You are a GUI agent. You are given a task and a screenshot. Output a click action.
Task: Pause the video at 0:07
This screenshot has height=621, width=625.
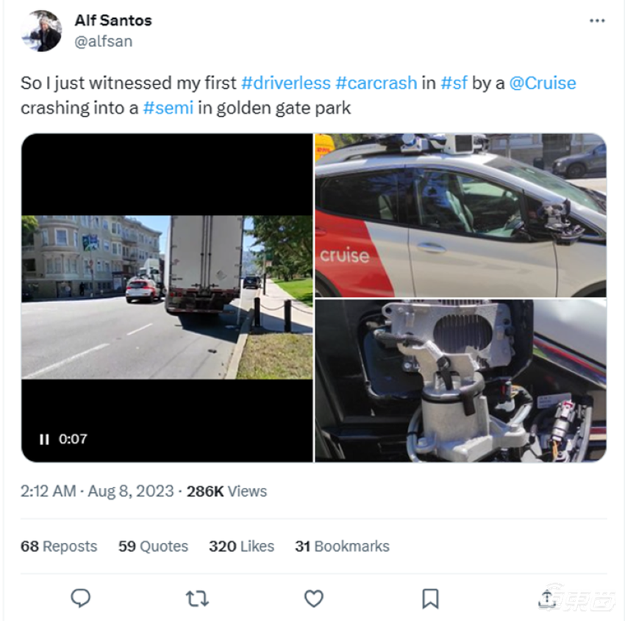click(44, 439)
